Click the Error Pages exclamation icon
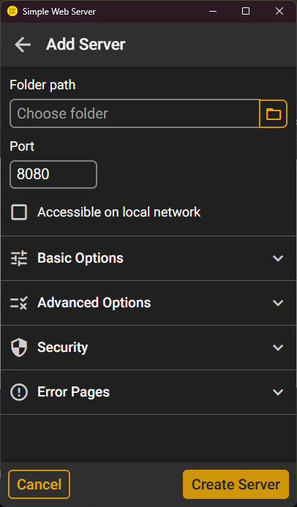The image size is (297, 507). (x=19, y=392)
